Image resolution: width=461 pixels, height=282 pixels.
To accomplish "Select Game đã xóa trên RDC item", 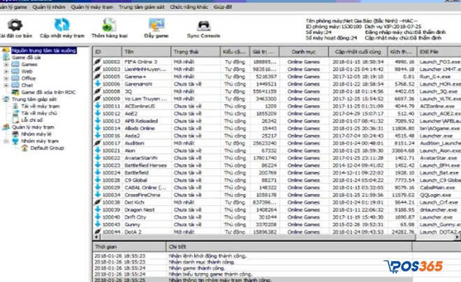I will coord(46,92).
